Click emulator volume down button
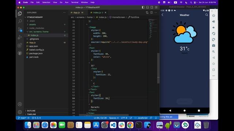Screen dimensions: 234x131 214,28
